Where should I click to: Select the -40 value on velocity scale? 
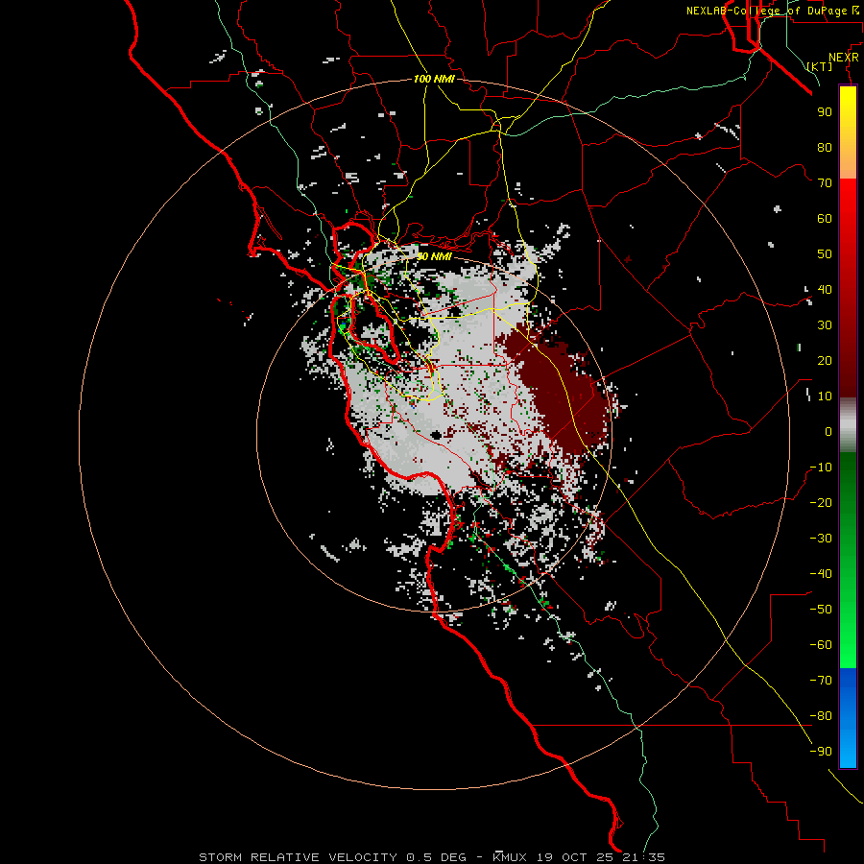click(x=821, y=574)
